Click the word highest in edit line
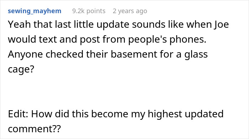 pos(165,114)
